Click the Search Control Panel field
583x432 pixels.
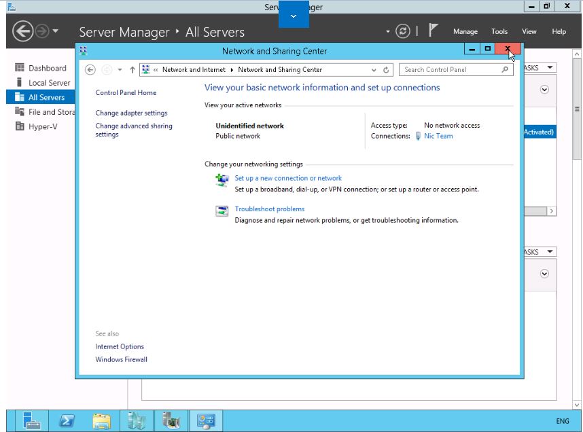point(448,70)
